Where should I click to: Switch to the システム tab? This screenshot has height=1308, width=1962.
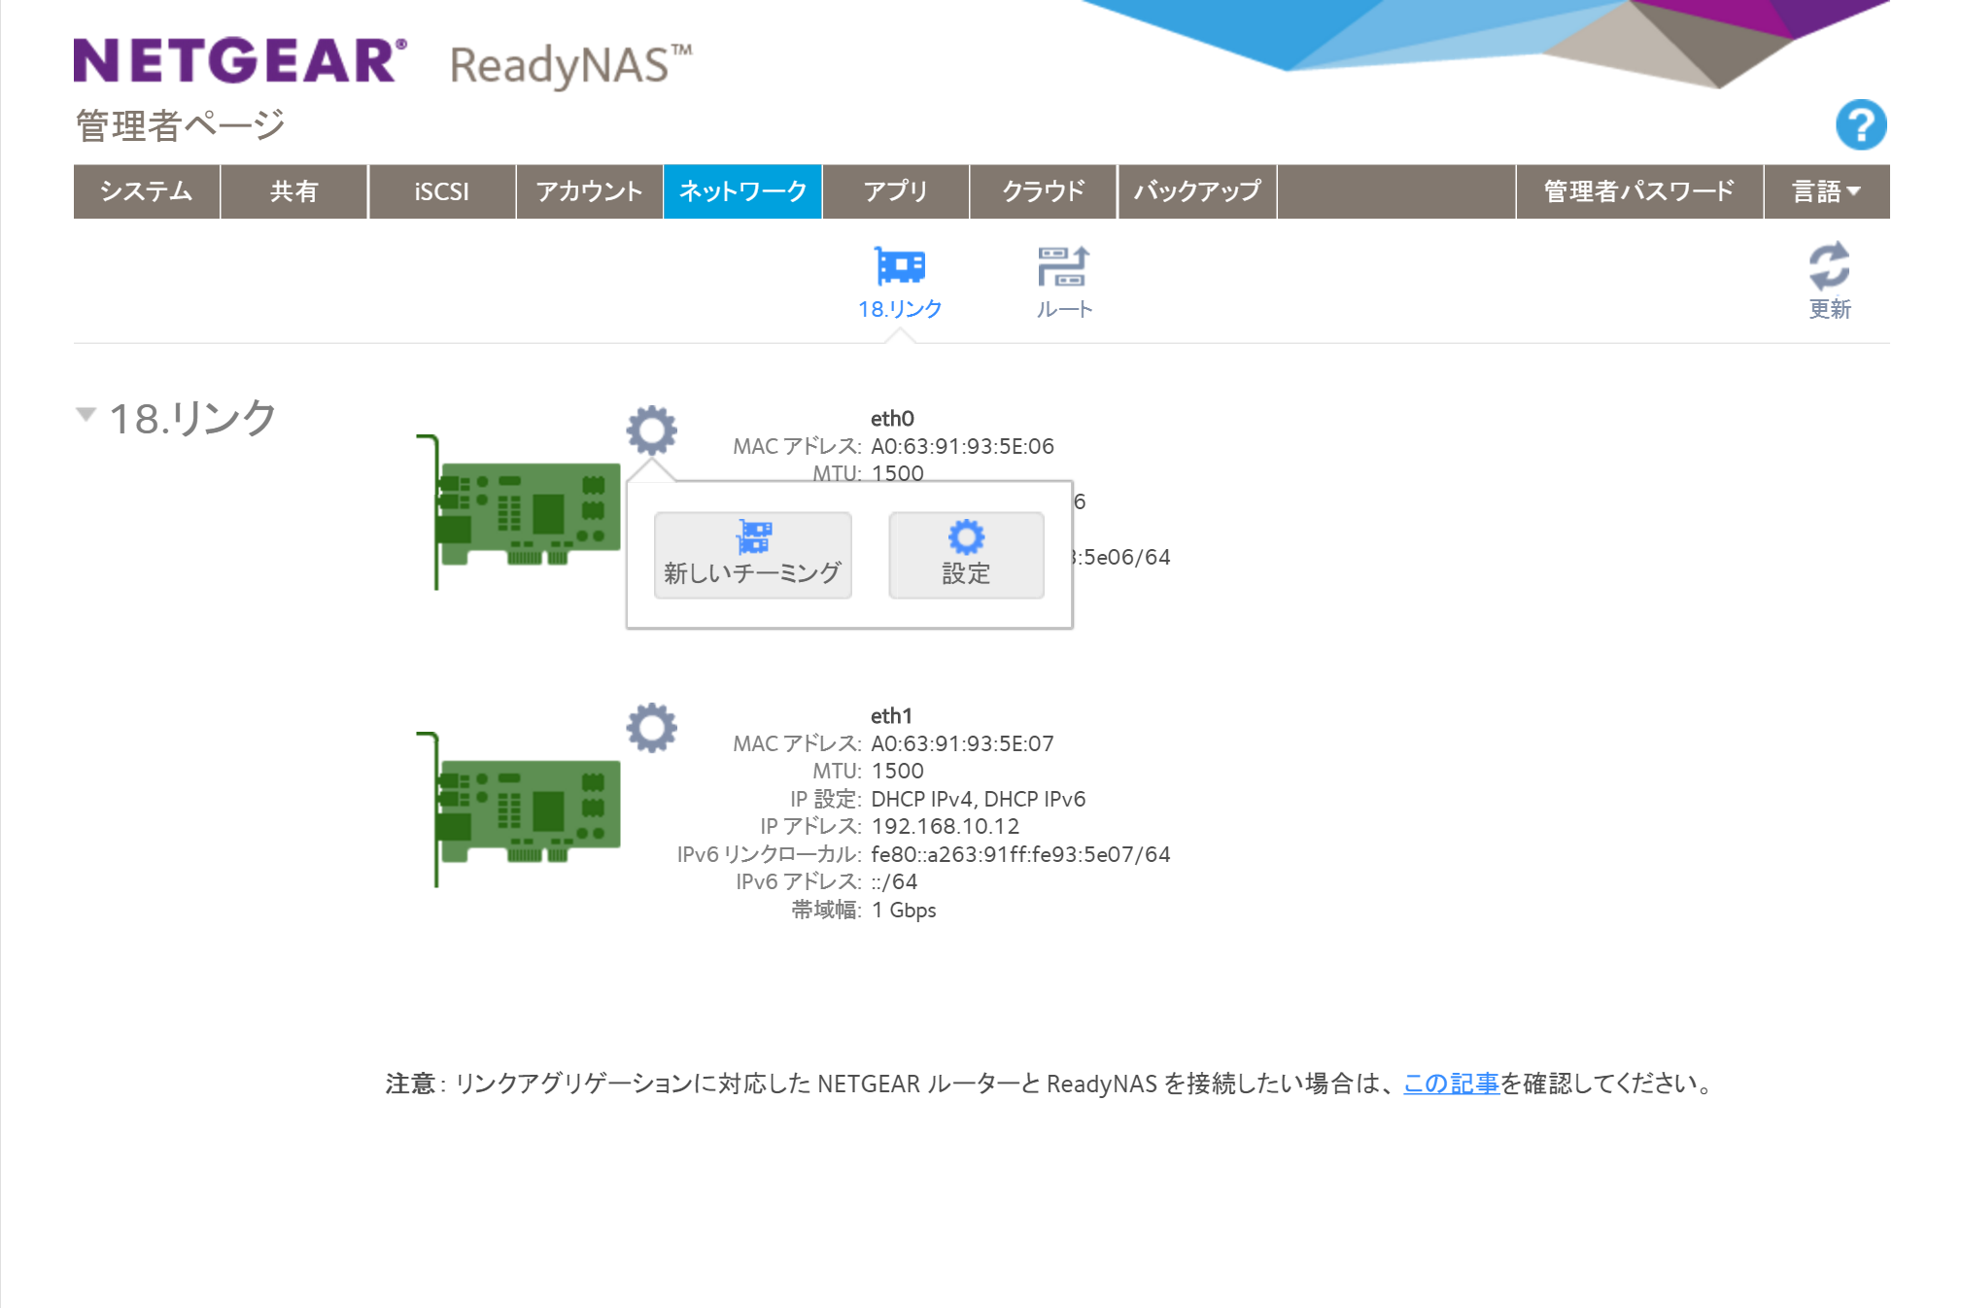[147, 191]
